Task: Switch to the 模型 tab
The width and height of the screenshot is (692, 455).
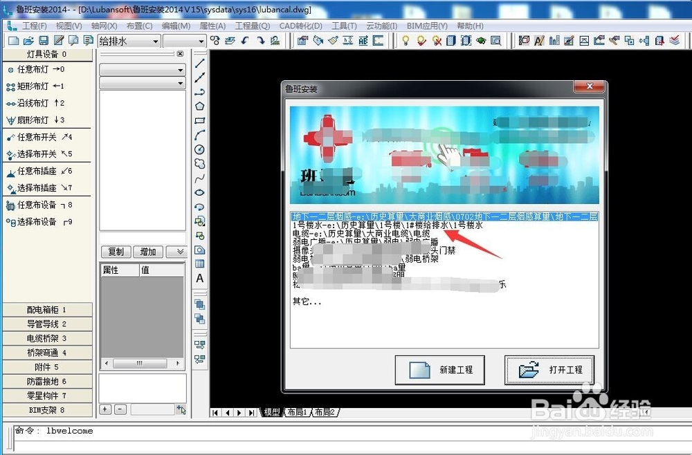Action: [x=272, y=412]
